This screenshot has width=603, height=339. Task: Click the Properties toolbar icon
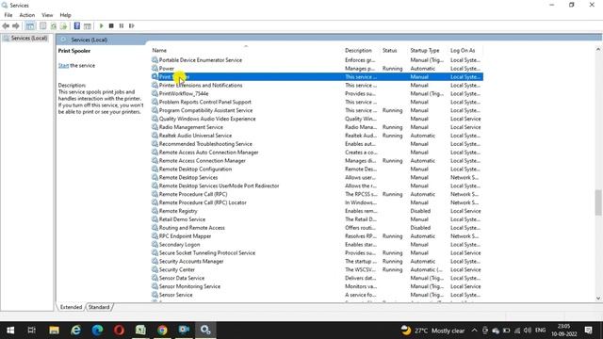42,25
